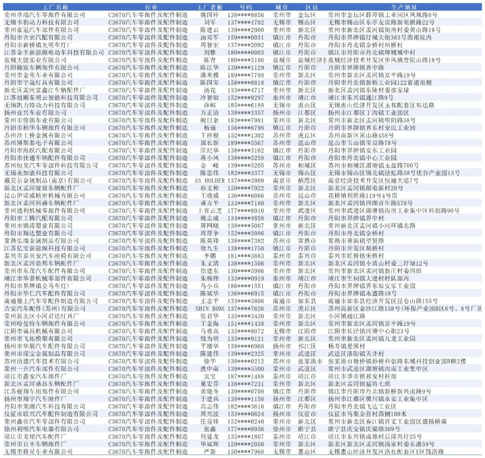Select cell 徐州利明汽车电器有限公司

click(x=42, y=429)
